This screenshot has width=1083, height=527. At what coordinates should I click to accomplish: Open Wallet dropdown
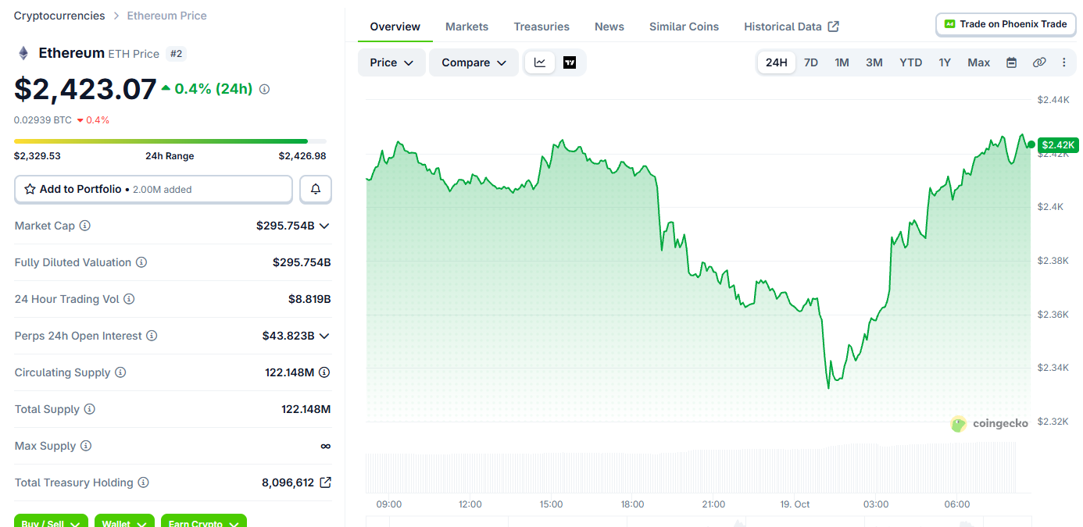coord(124,522)
